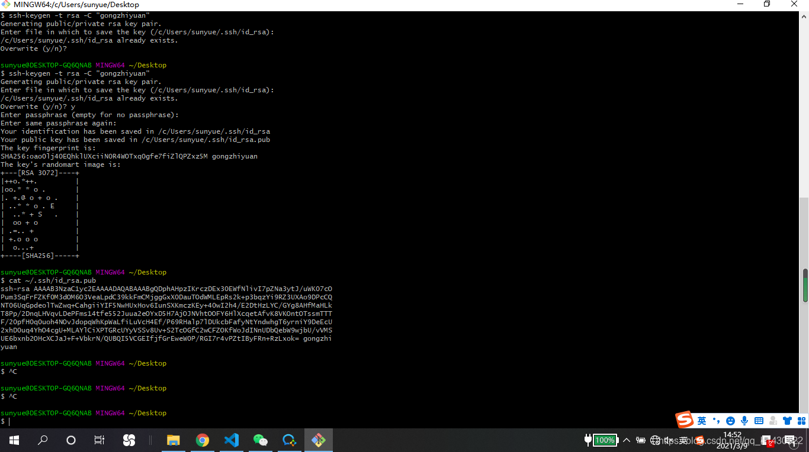Viewport: 809px width, 452px height.
Task: Click the 'cat ~/.ssh/id_rsa.pub' command
Action: [52, 280]
